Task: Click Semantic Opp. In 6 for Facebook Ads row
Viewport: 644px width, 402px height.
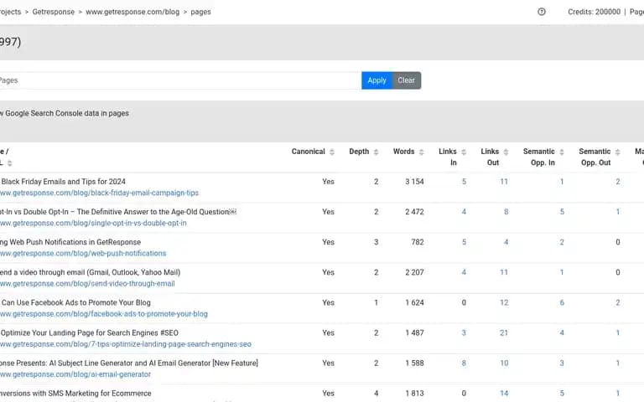Action: (x=562, y=302)
